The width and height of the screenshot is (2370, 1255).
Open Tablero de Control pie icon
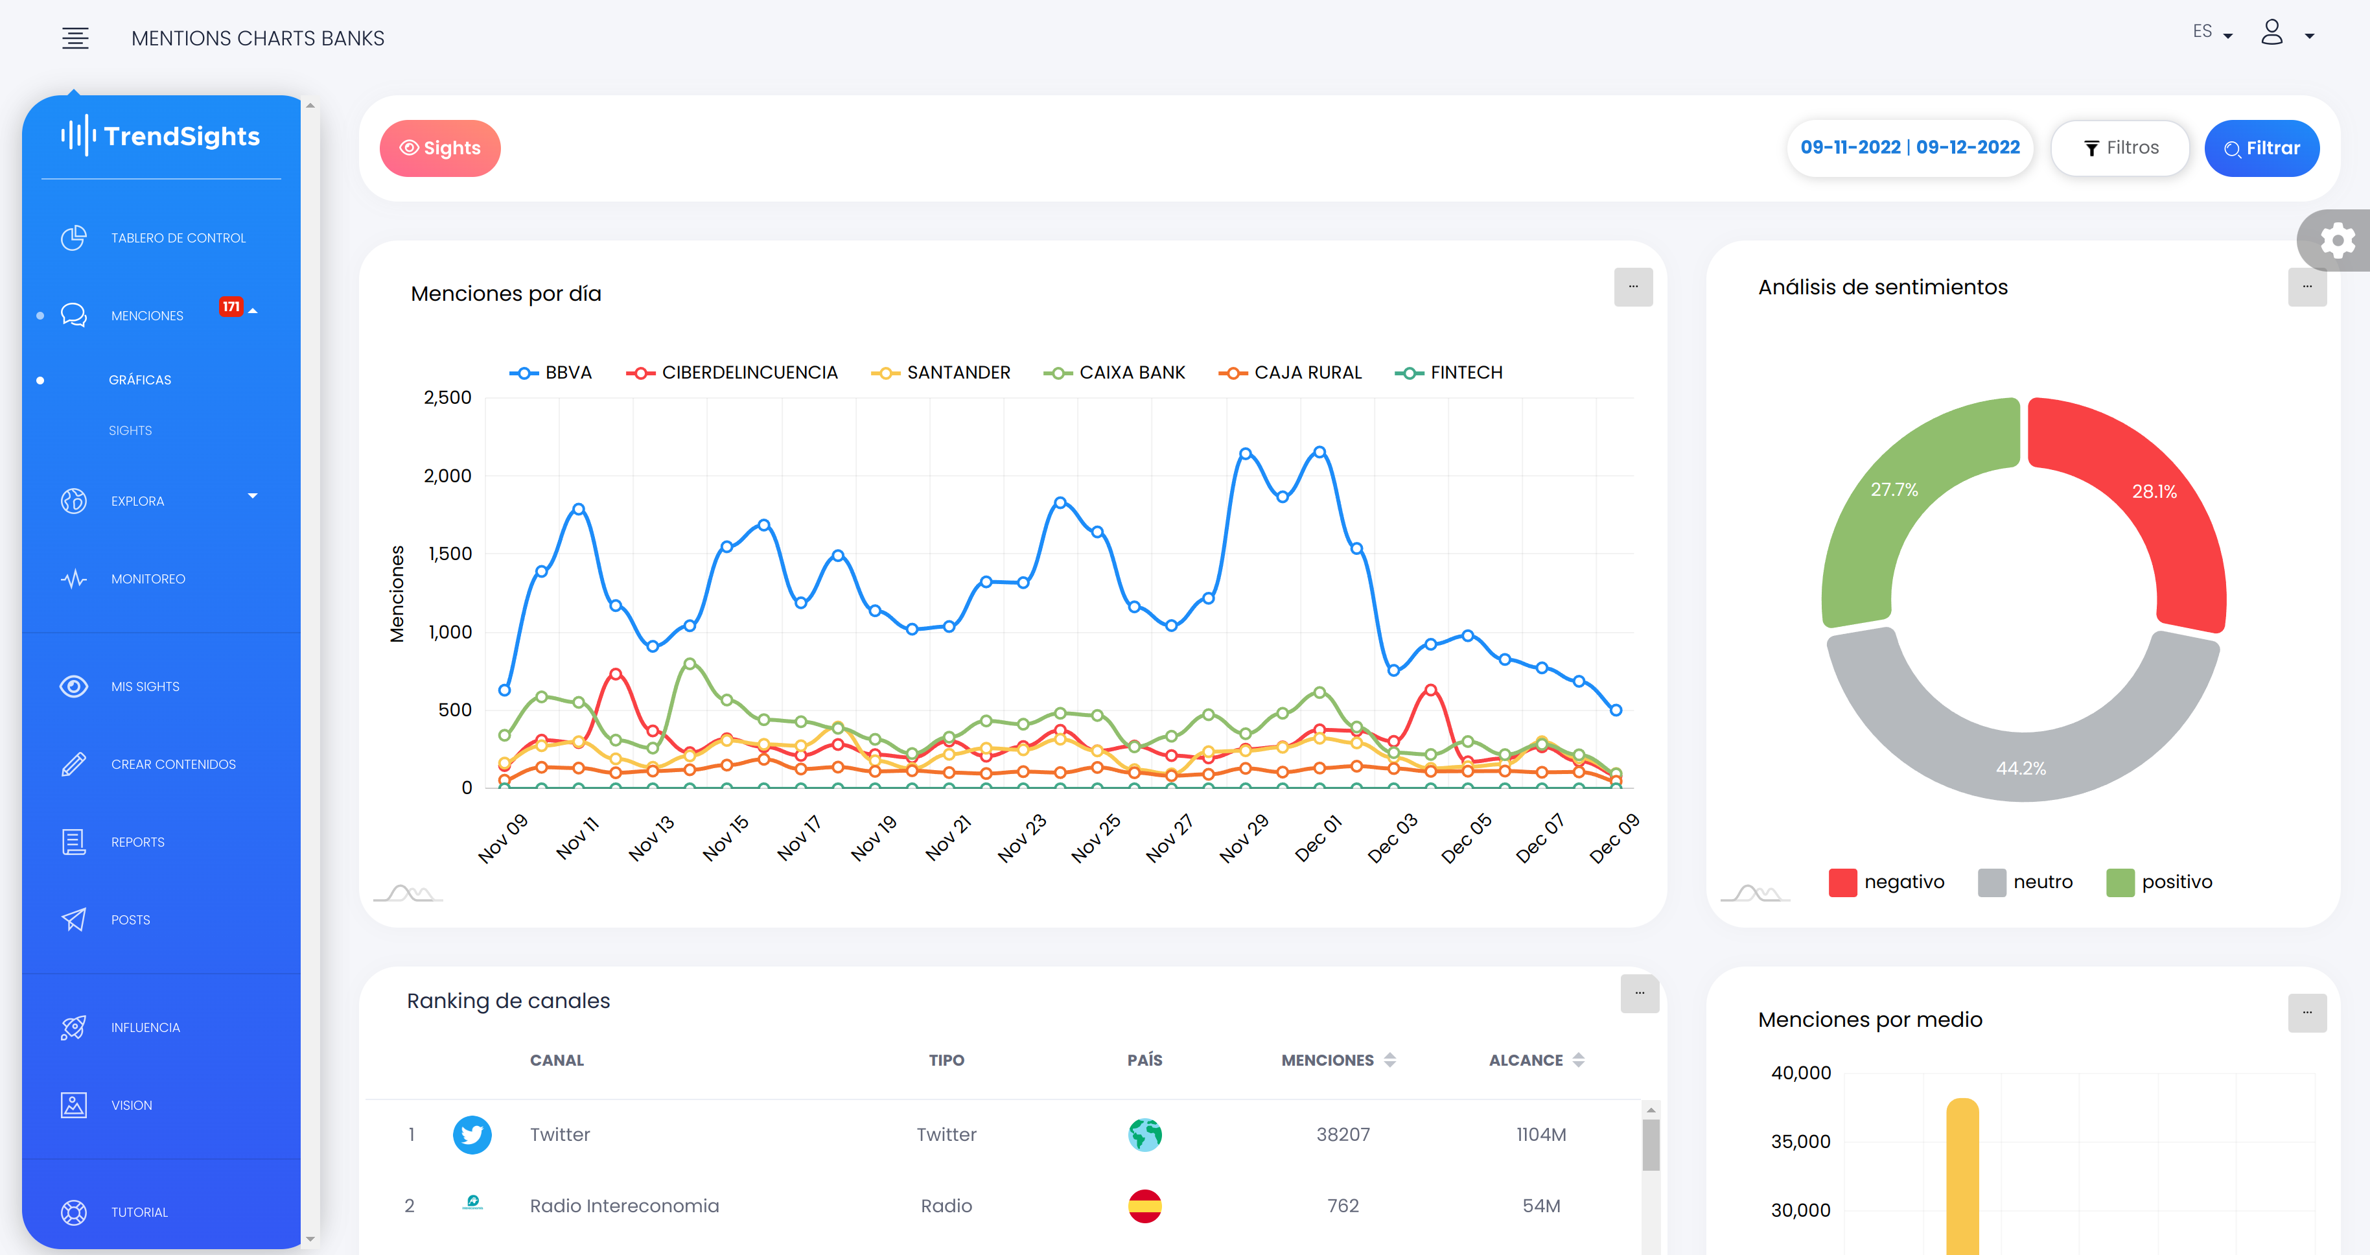74,239
